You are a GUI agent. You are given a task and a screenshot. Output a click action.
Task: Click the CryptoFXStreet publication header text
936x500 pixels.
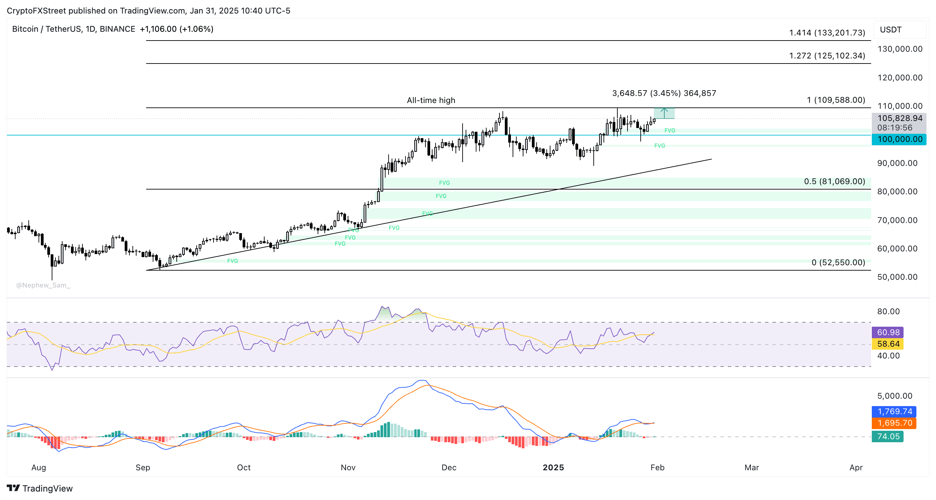tap(149, 11)
